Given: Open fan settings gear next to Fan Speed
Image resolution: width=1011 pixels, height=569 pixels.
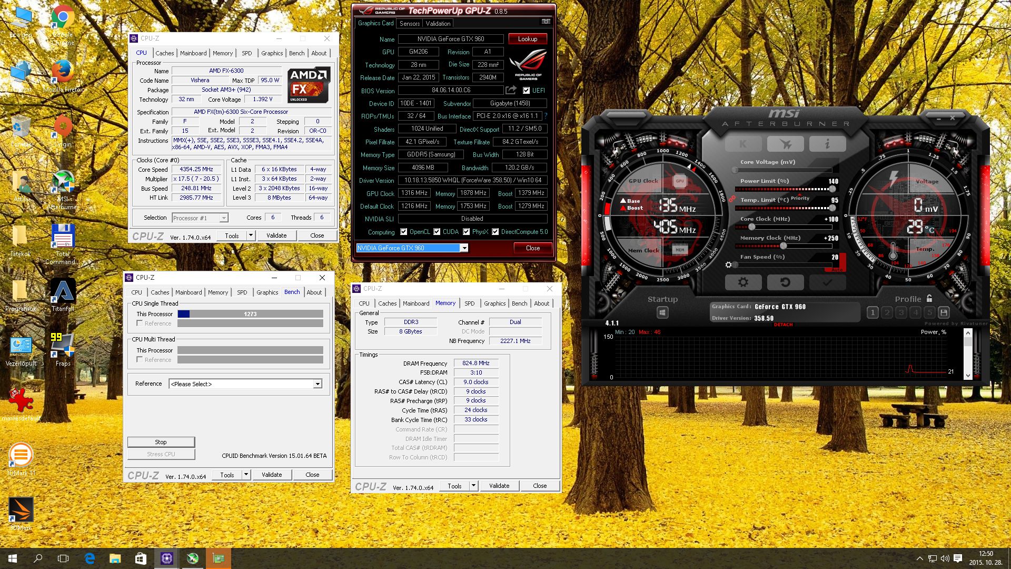Looking at the screenshot, I should [728, 265].
